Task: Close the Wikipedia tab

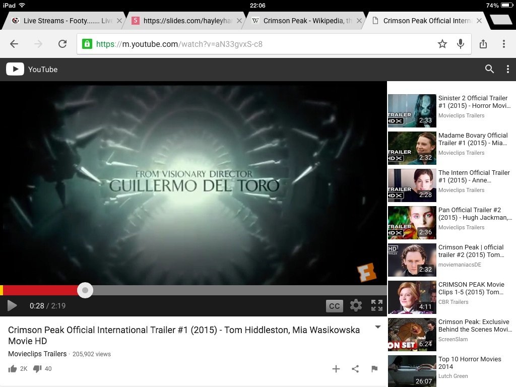Action: pyautogui.click(x=359, y=21)
